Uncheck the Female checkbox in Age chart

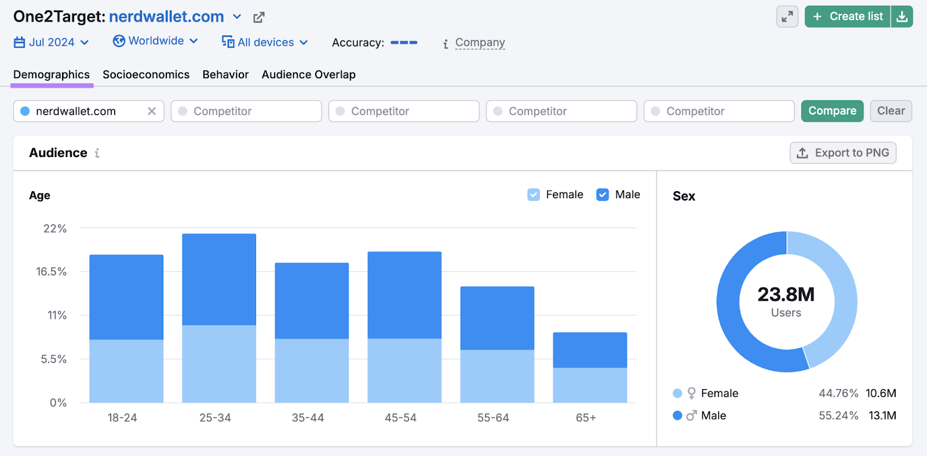click(x=534, y=195)
